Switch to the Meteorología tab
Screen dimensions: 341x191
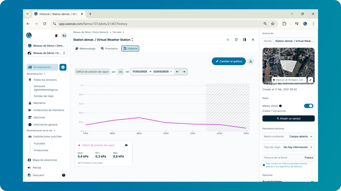[x=85, y=49]
